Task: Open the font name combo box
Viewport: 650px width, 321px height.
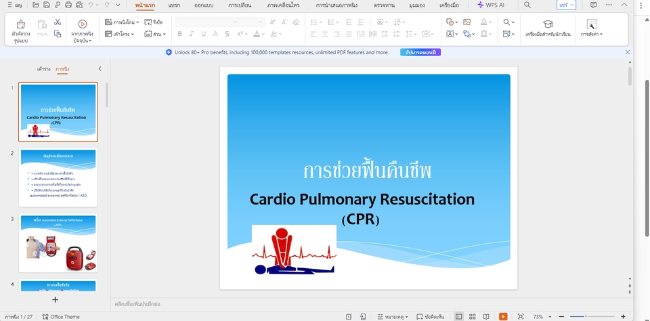Action: pos(207,22)
